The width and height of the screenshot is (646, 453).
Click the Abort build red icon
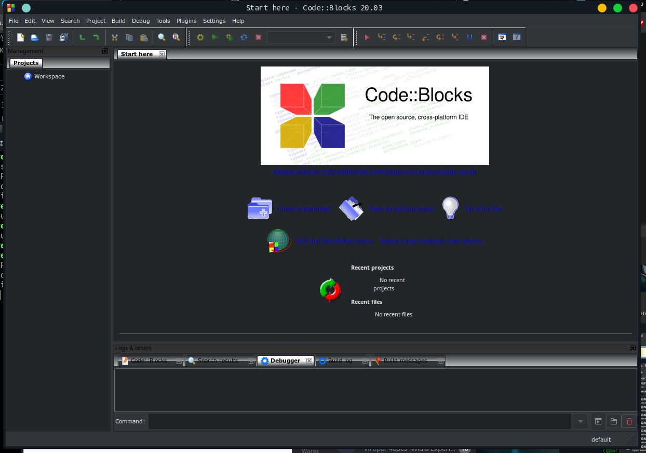[258, 37]
